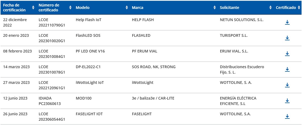
Task: Select the 14 marzo 2023 date cell
Action: tap(17, 67)
